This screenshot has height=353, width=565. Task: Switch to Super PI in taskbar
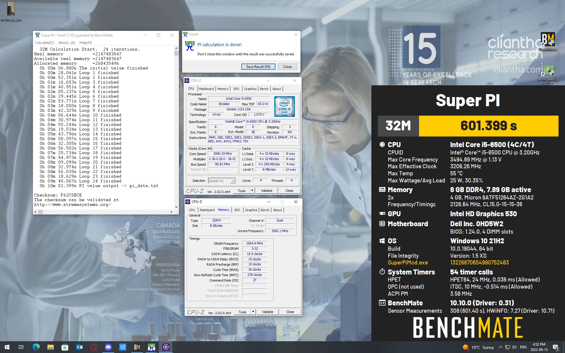click(x=151, y=347)
